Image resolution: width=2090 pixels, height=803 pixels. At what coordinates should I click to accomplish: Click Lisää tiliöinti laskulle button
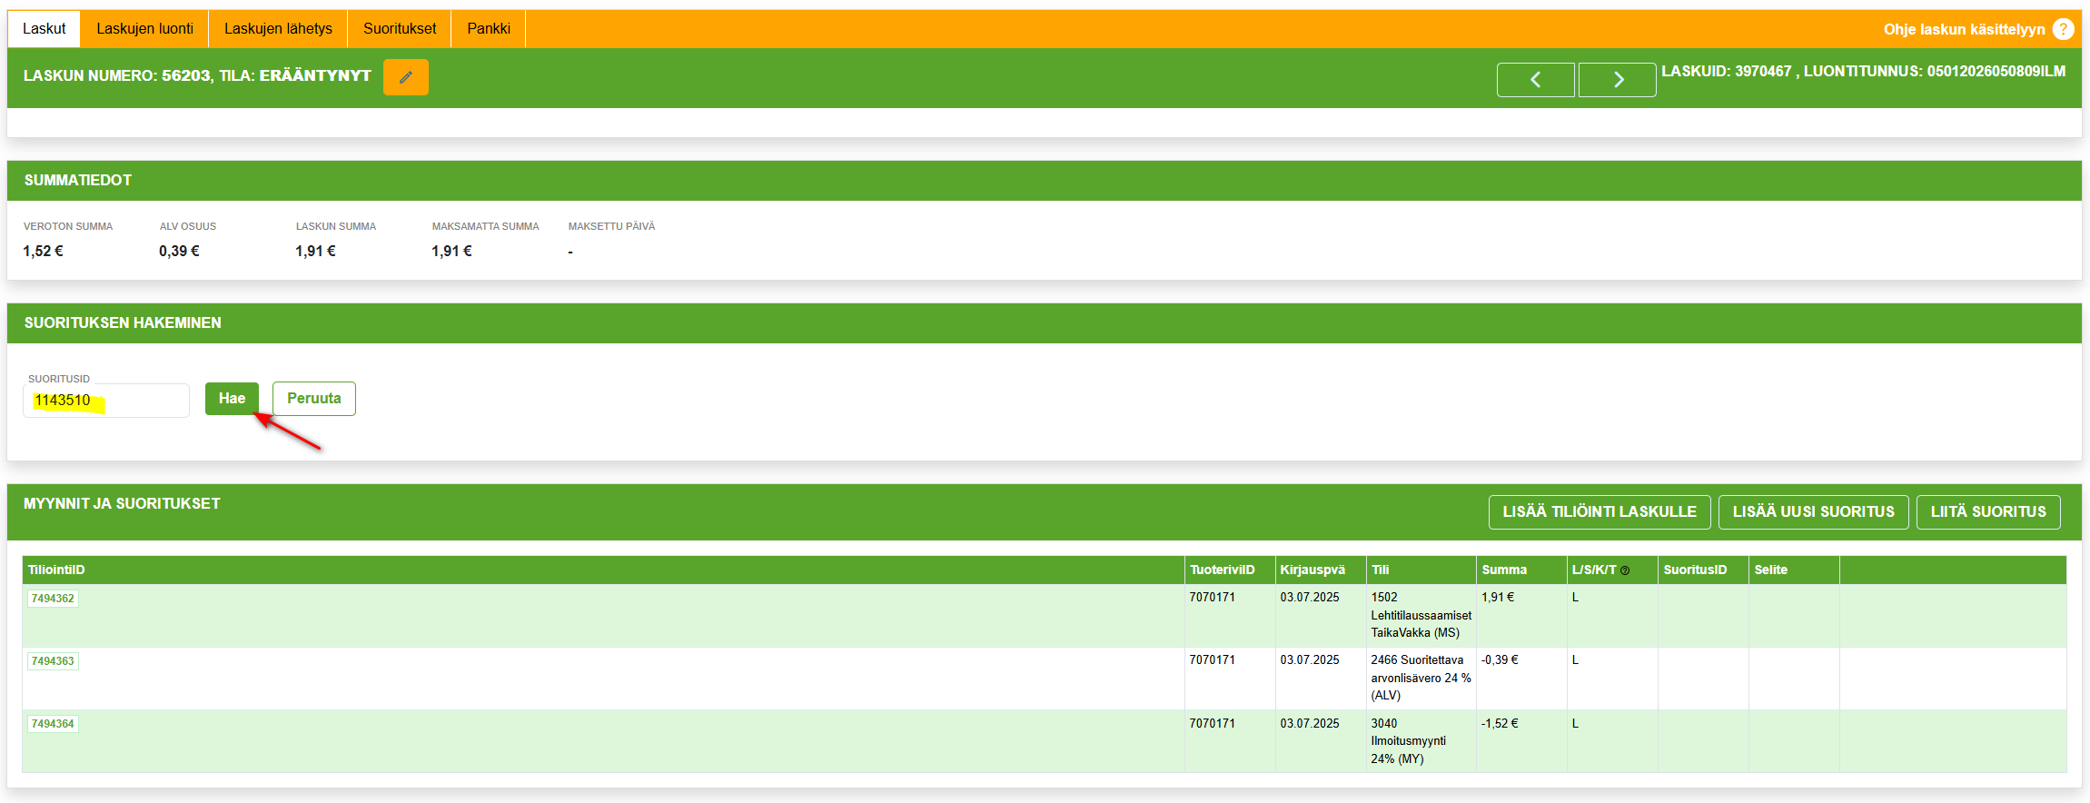coord(1599,512)
